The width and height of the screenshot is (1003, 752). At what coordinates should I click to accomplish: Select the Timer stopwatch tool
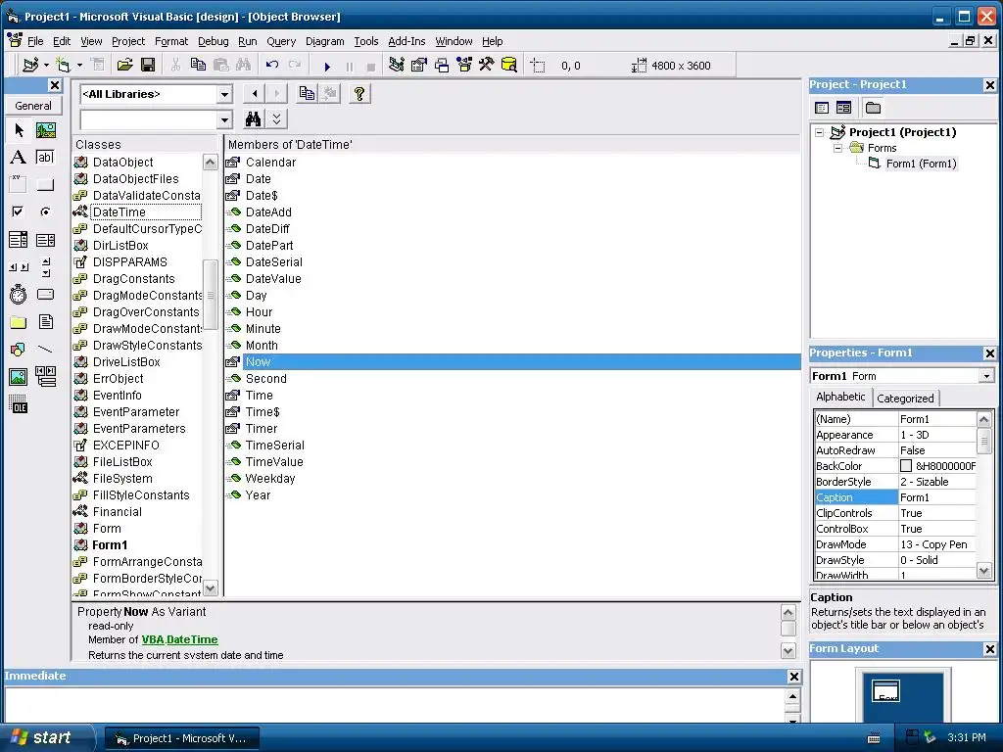tap(19, 294)
